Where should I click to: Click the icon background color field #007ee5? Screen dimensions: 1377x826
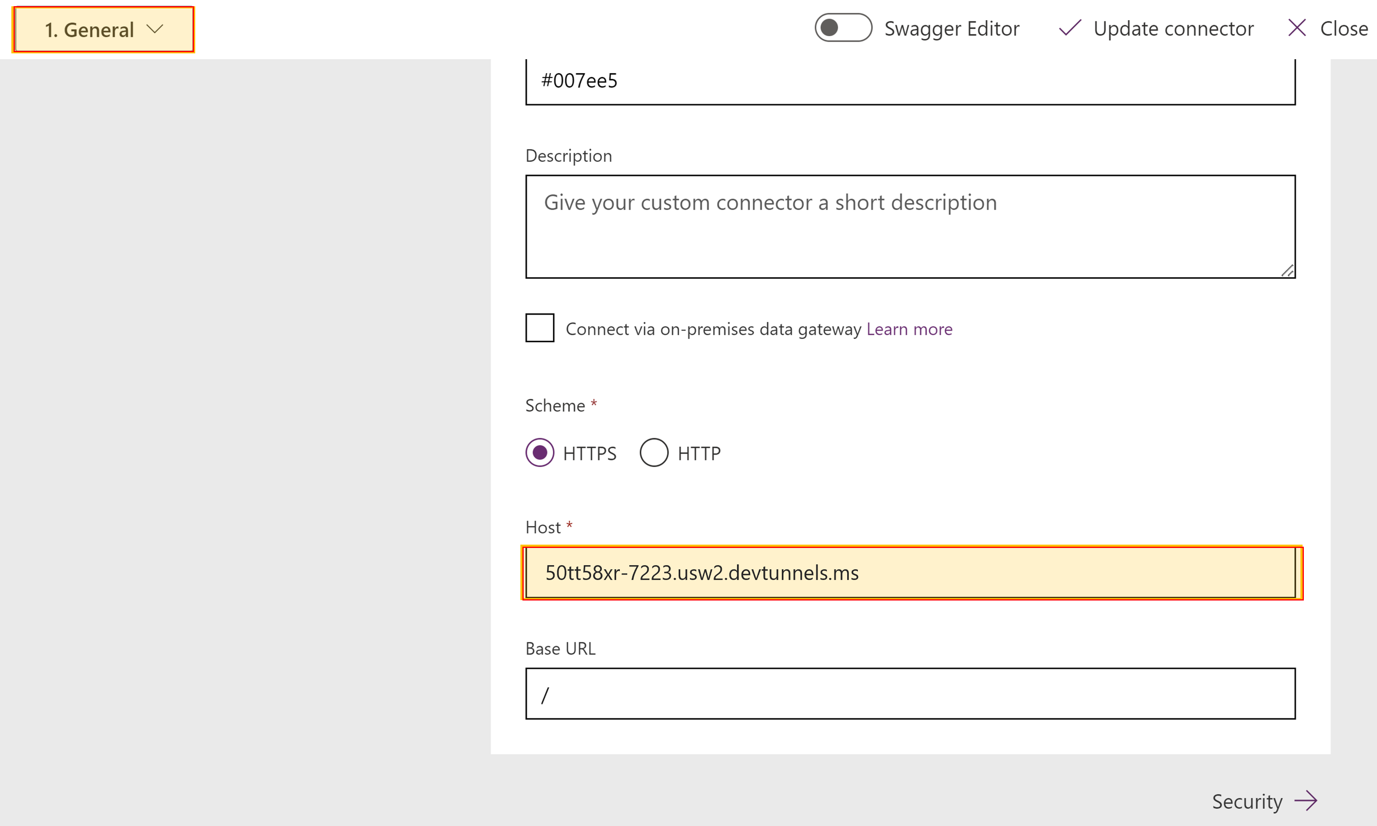pos(910,81)
